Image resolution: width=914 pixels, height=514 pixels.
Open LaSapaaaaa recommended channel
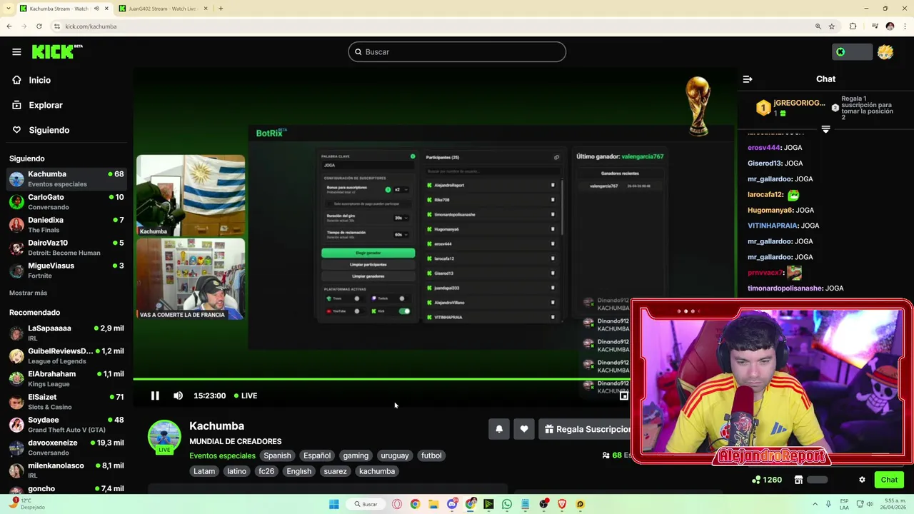(66, 333)
